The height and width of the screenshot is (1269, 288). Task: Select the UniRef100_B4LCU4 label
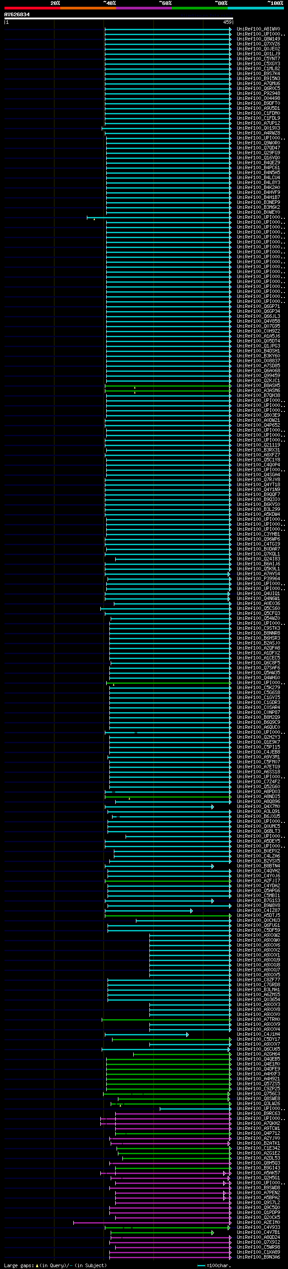pyautogui.click(x=258, y=177)
